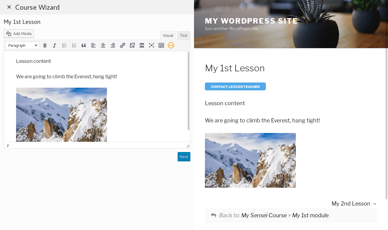Insert a numbered list
The image size is (388, 230).
74,46
